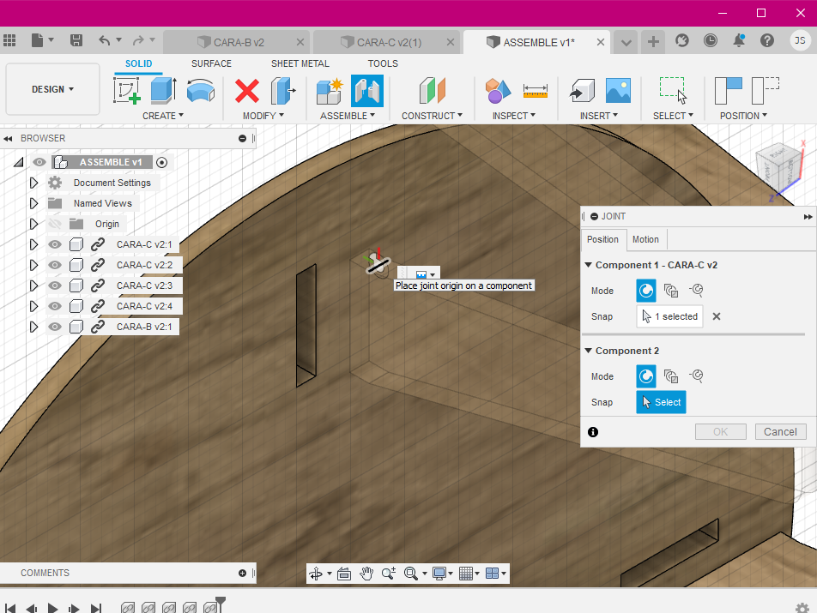Switch to the TOOLS tab
The height and width of the screenshot is (613, 817).
point(383,63)
